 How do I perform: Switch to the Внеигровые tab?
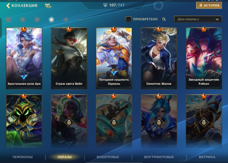pyautogui.click(x=108, y=157)
